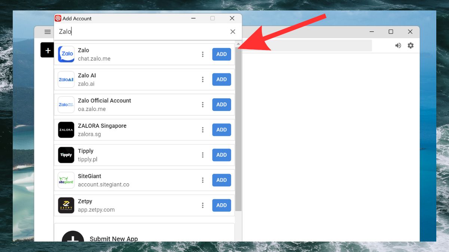Choose Submit New App option

click(114, 238)
